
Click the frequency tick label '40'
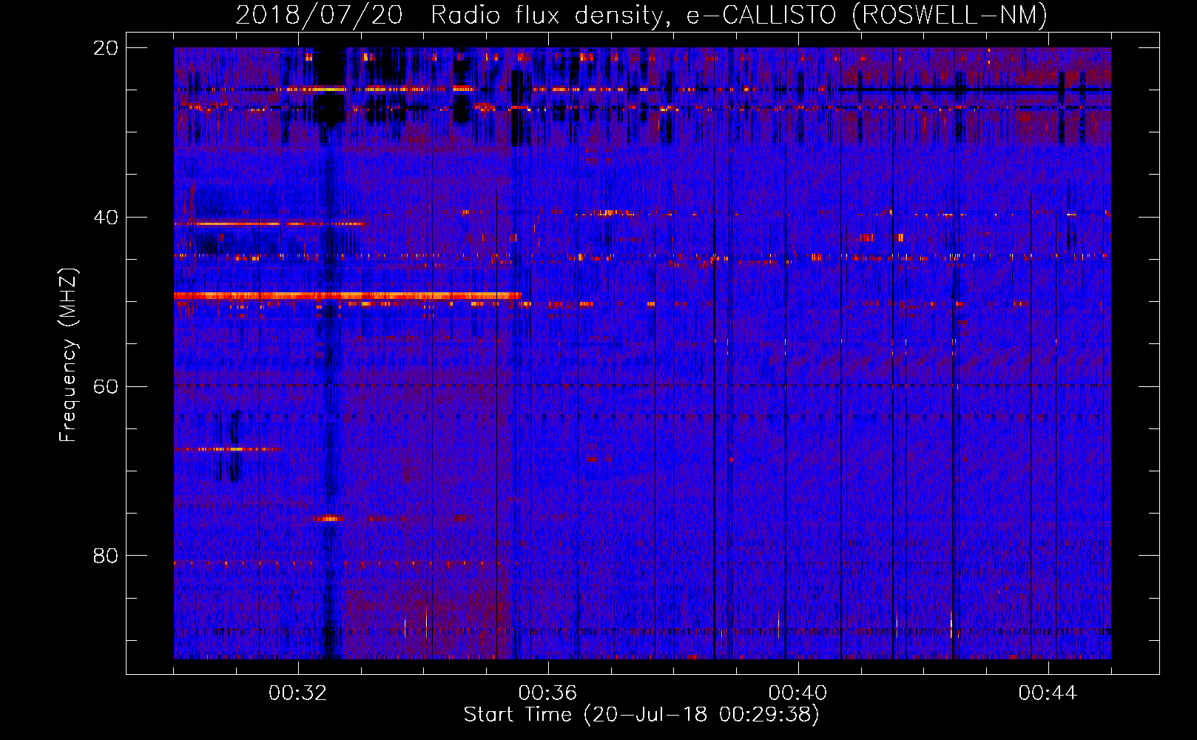tap(105, 218)
